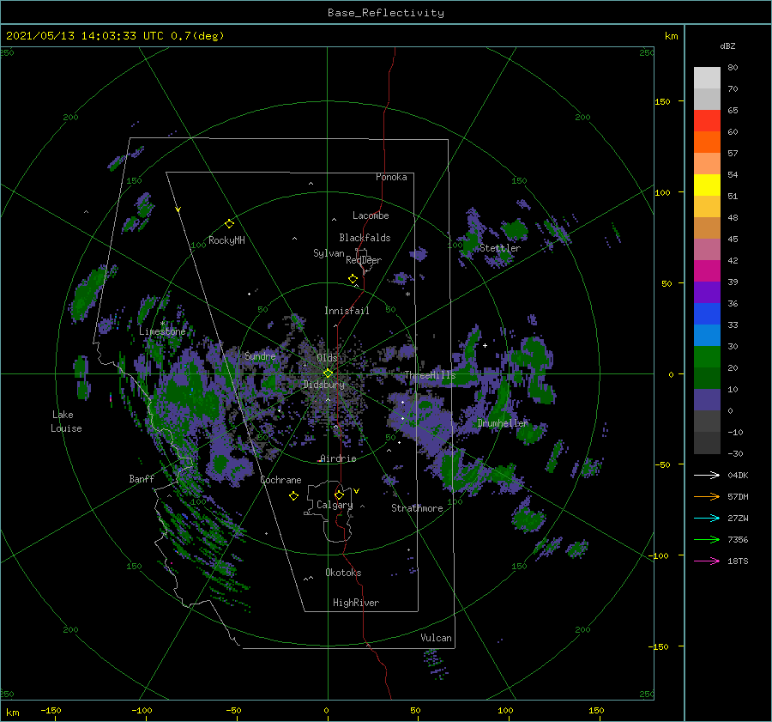Image resolution: width=772 pixels, height=722 pixels.
Task: Click the orange arrow beside 57DM
Action: (707, 497)
